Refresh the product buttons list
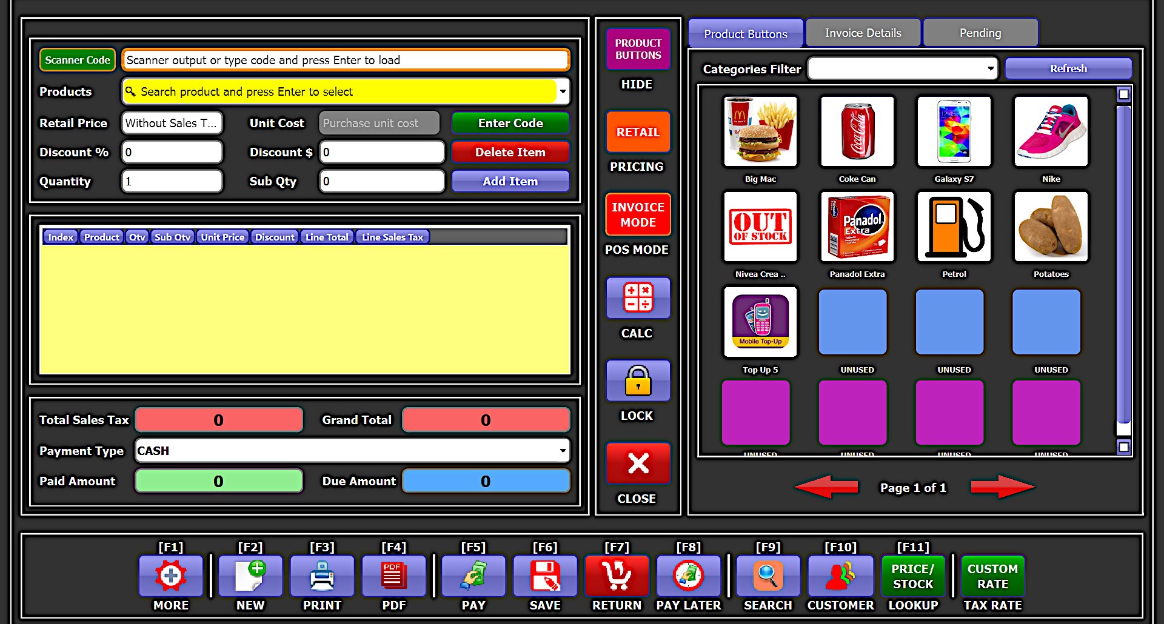The height and width of the screenshot is (624, 1164). [1068, 68]
